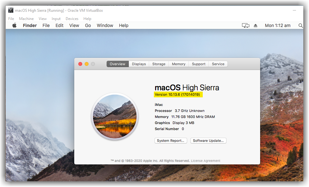Image resolution: width=309 pixels, height=187 pixels.
Task: Switch to the Overview tab
Action: (x=117, y=64)
